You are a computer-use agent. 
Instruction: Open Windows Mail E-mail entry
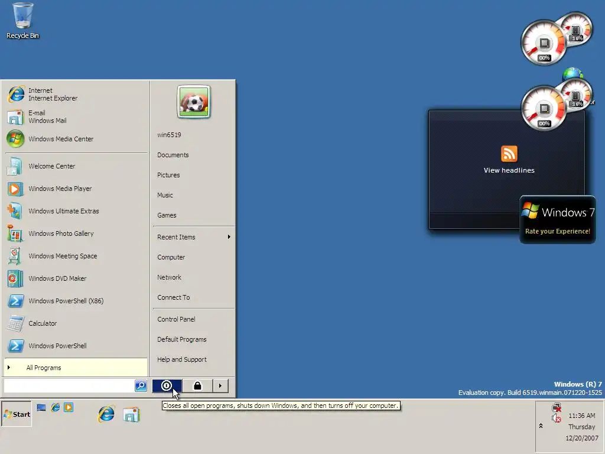76,116
